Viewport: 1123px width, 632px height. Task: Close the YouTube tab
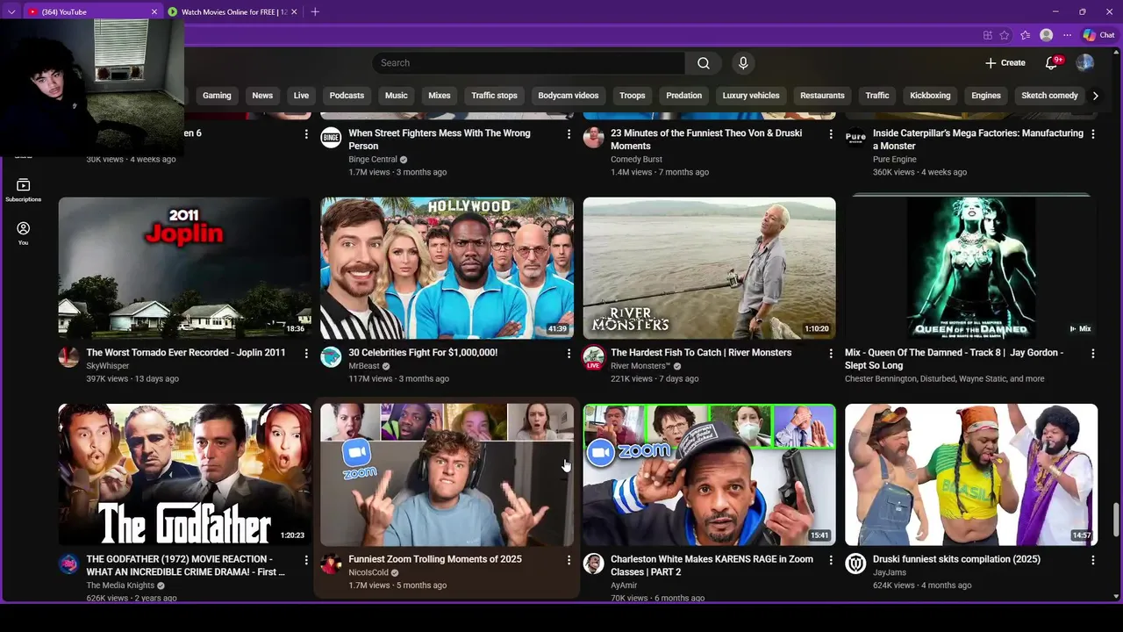[x=154, y=12]
